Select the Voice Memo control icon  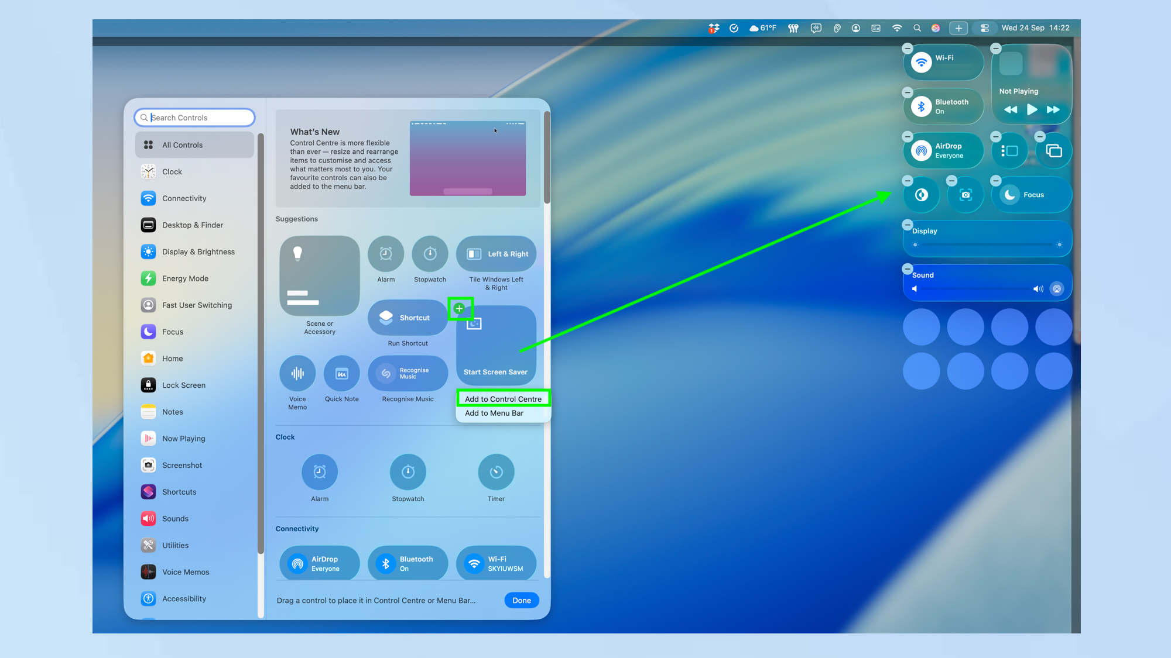point(297,373)
